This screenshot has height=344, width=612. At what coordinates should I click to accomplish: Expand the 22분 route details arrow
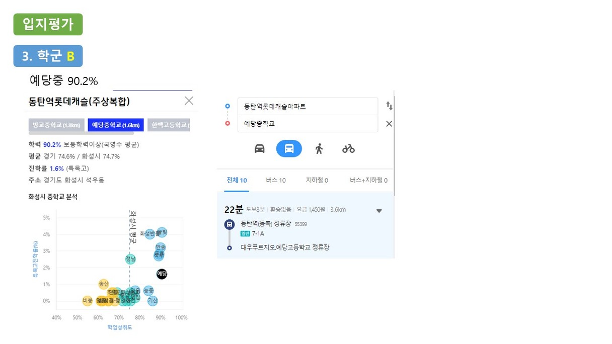coord(379,211)
